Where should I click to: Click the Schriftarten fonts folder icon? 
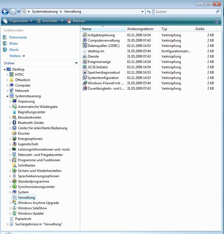[14, 165]
